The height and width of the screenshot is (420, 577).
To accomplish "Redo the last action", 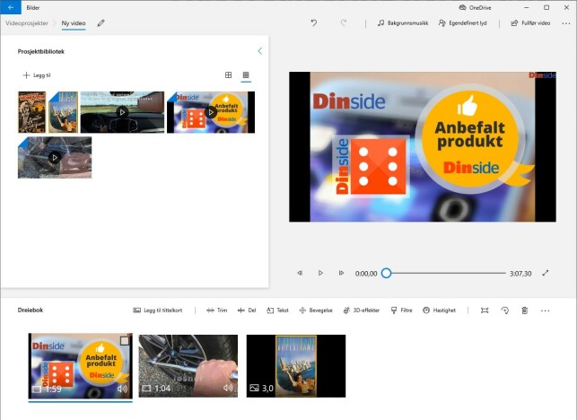I will click(x=344, y=22).
